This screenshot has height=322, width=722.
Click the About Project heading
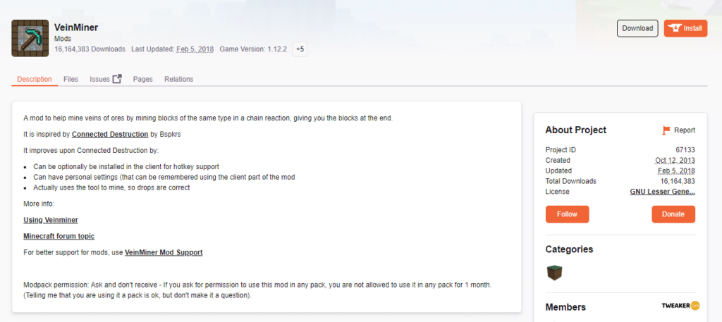[x=575, y=130]
